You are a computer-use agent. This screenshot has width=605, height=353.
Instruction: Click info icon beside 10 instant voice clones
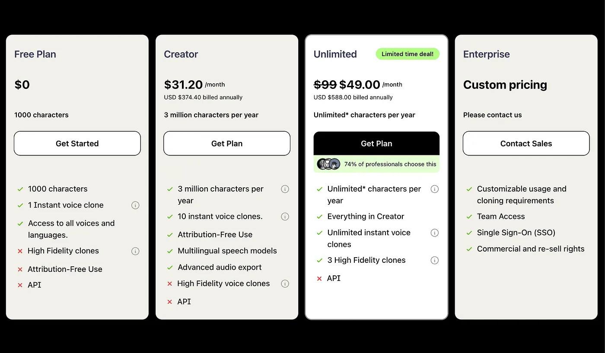tap(285, 217)
